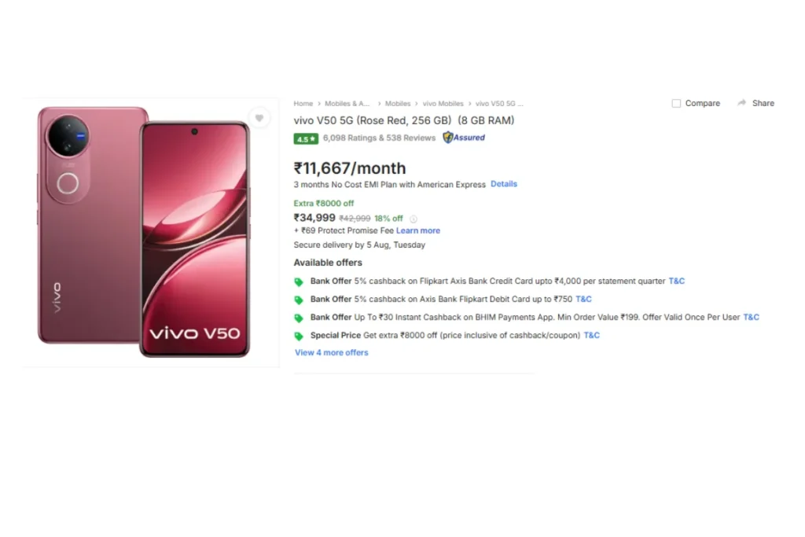805x537 pixels.
Task: Open Learn more about Protect Promise Fee
Action: coord(418,230)
